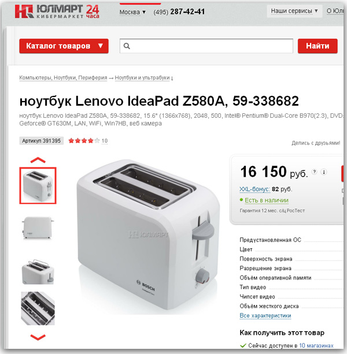
Task: Click the magnifier icon in search field
Action: [x=127, y=46]
